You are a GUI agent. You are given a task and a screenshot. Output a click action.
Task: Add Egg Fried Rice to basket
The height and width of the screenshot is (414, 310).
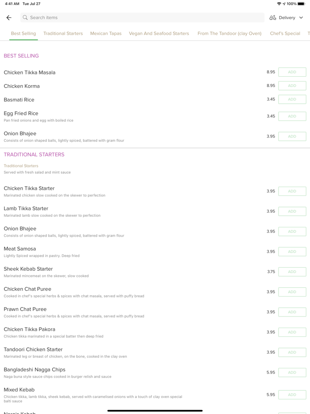pos(292,116)
